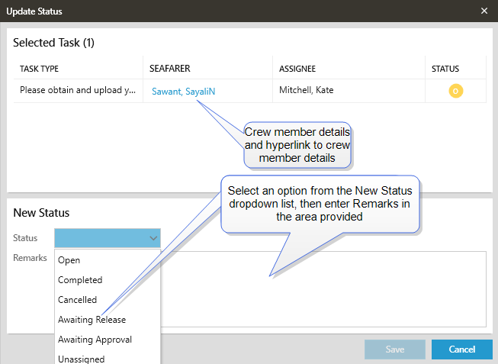
Task: Set the status to Unassigned
Action: (82, 358)
